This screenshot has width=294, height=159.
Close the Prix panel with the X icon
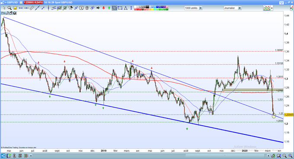coord(14,13)
